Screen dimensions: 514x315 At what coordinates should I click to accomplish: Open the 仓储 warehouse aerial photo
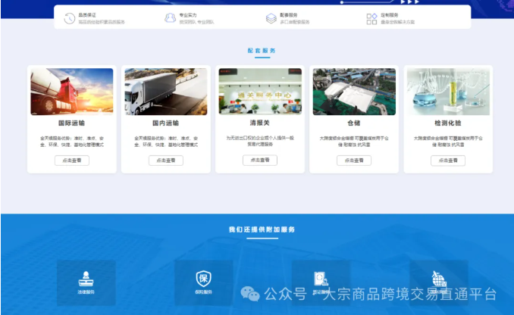(x=354, y=92)
